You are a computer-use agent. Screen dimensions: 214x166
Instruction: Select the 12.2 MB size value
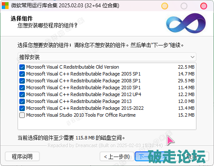(186, 94)
